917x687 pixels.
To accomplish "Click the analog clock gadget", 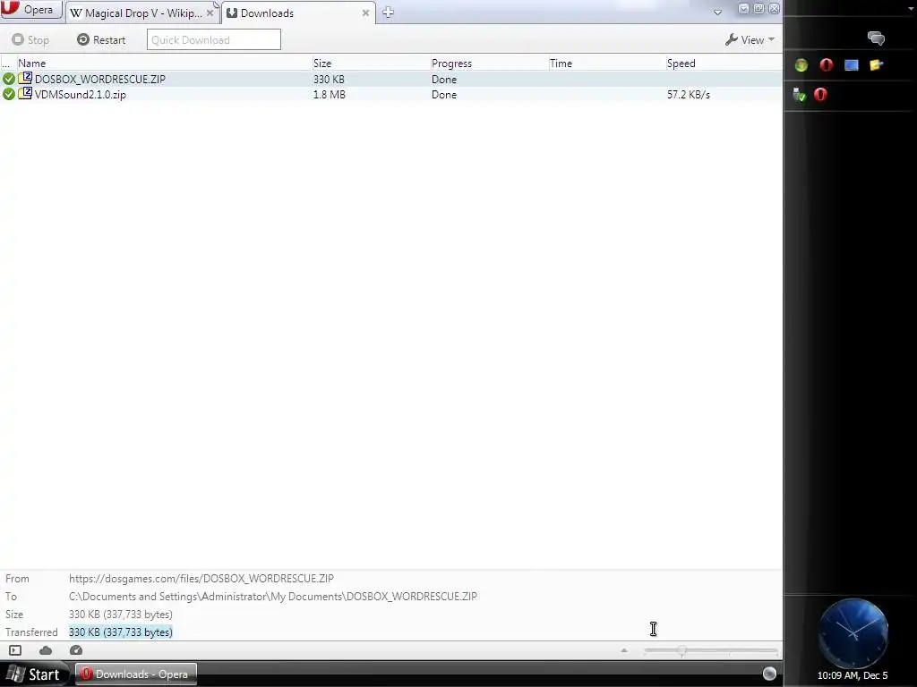I will click(853, 633).
